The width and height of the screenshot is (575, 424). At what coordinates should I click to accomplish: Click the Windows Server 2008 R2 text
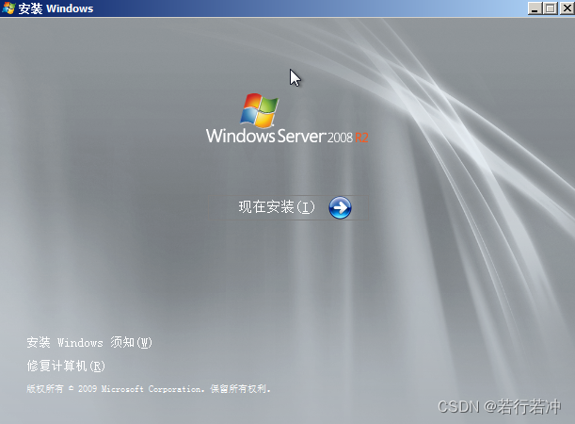(287, 137)
